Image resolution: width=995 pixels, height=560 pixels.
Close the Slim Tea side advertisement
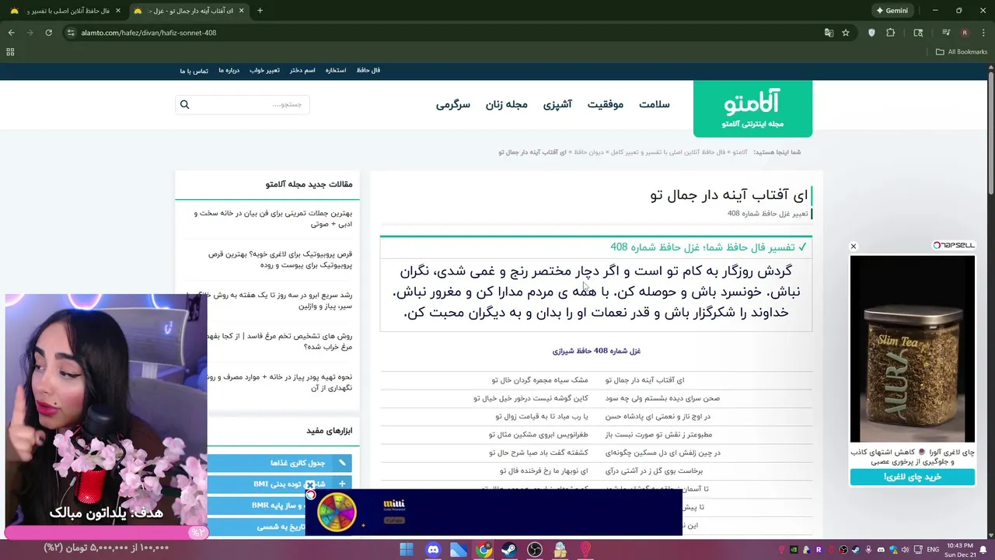[853, 246]
